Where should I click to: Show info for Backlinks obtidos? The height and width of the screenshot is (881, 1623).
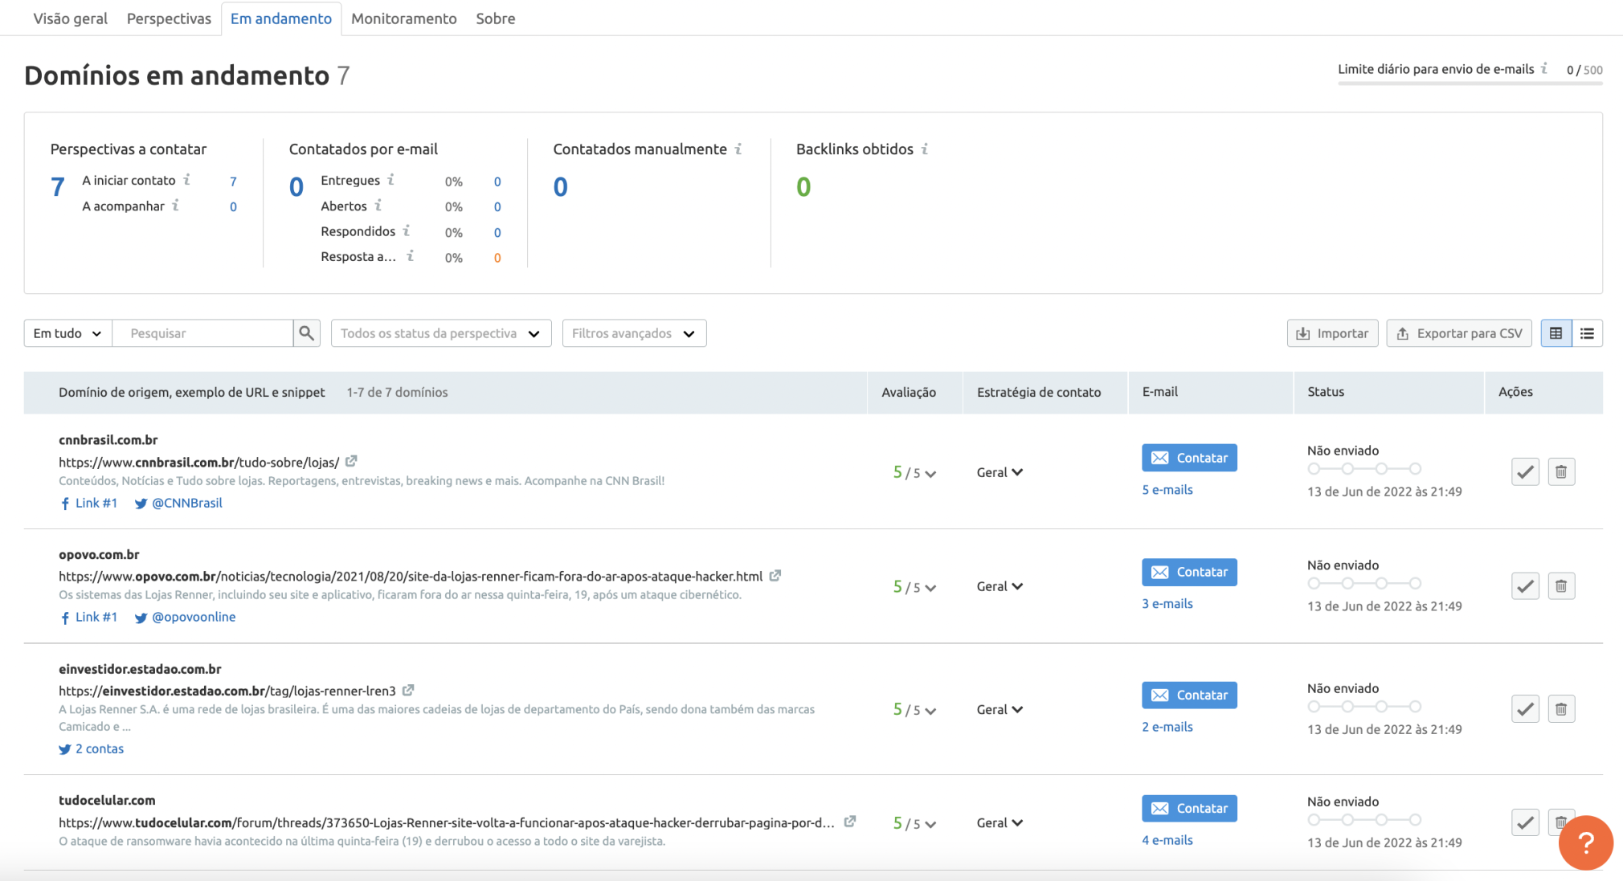pyautogui.click(x=925, y=149)
